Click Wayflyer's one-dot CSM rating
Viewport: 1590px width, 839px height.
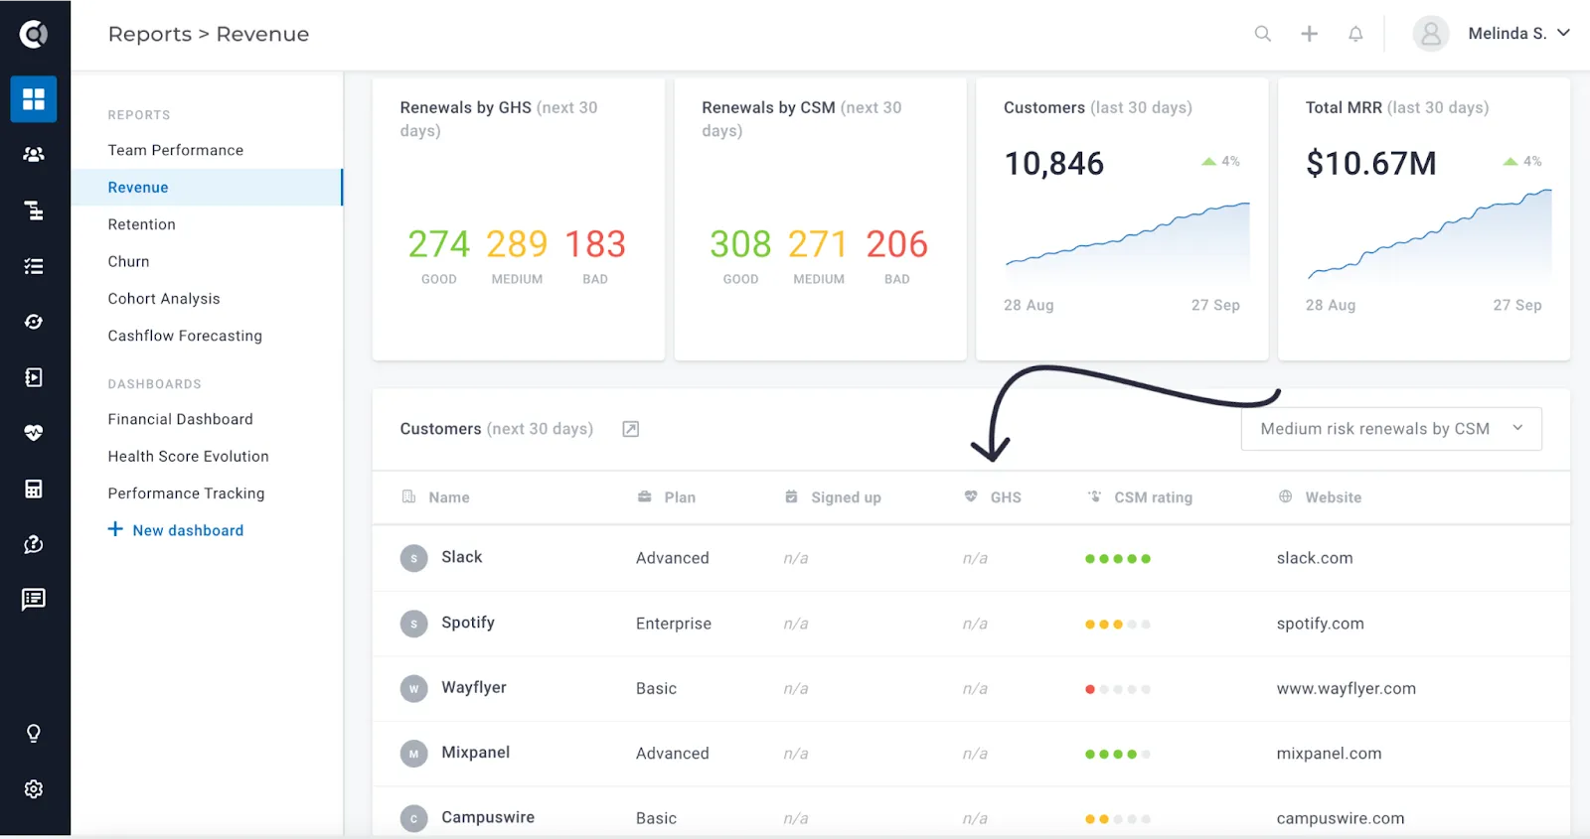click(1118, 689)
